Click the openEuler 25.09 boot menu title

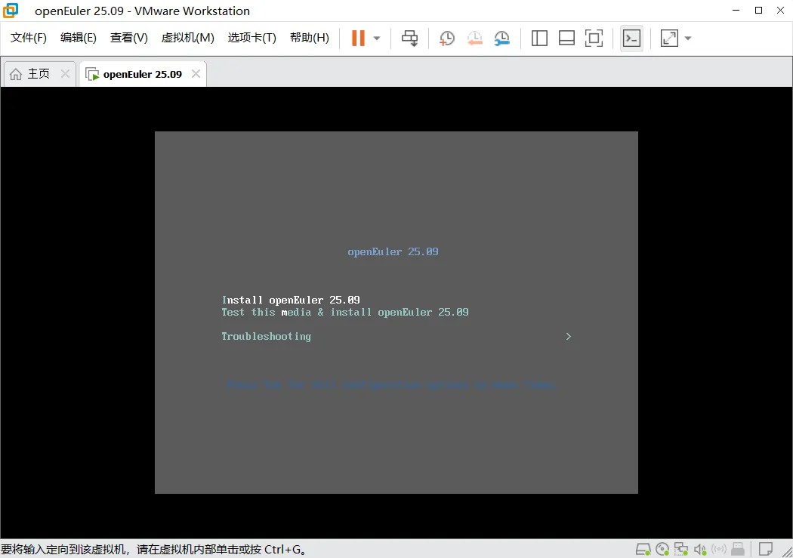coord(393,251)
